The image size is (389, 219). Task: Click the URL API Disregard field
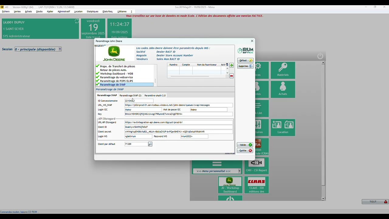coord(179,122)
